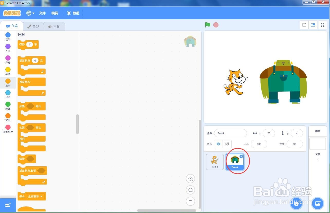Select the Frank sprite thumbnail

pyautogui.click(x=235, y=162)
